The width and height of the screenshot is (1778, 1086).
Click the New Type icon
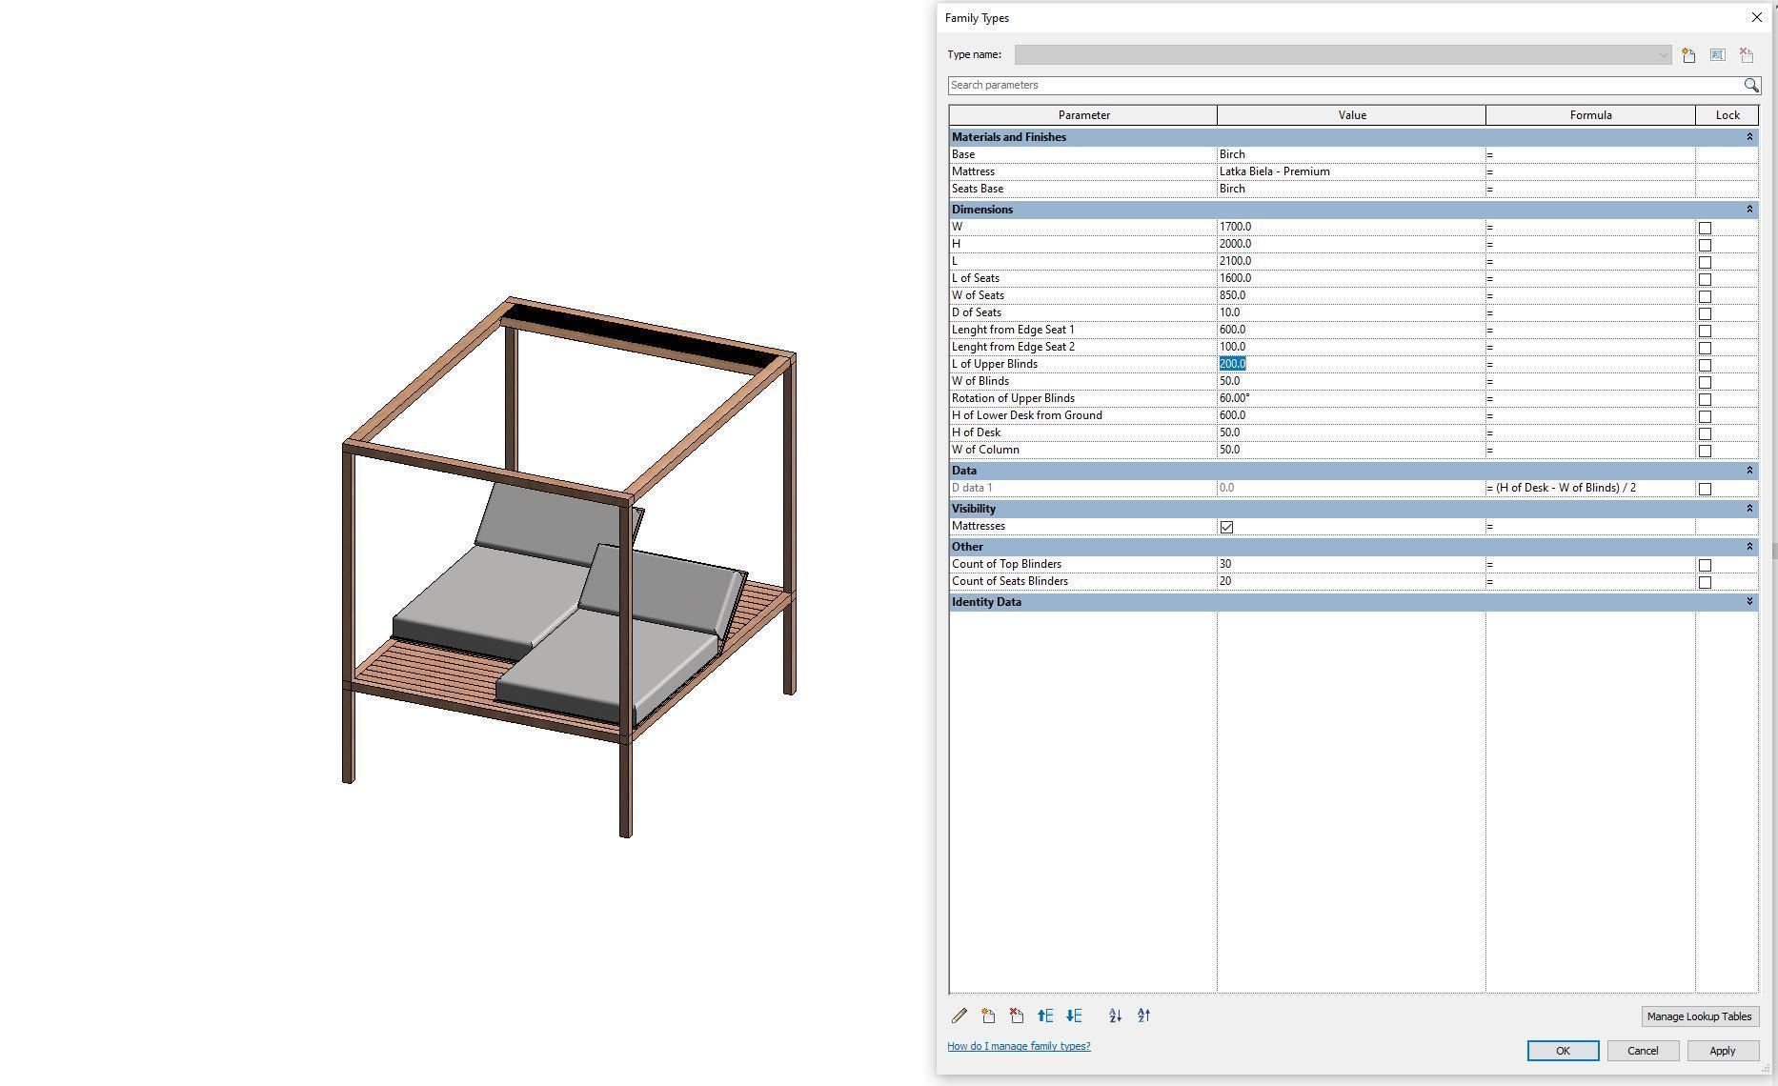[1688, 55]
